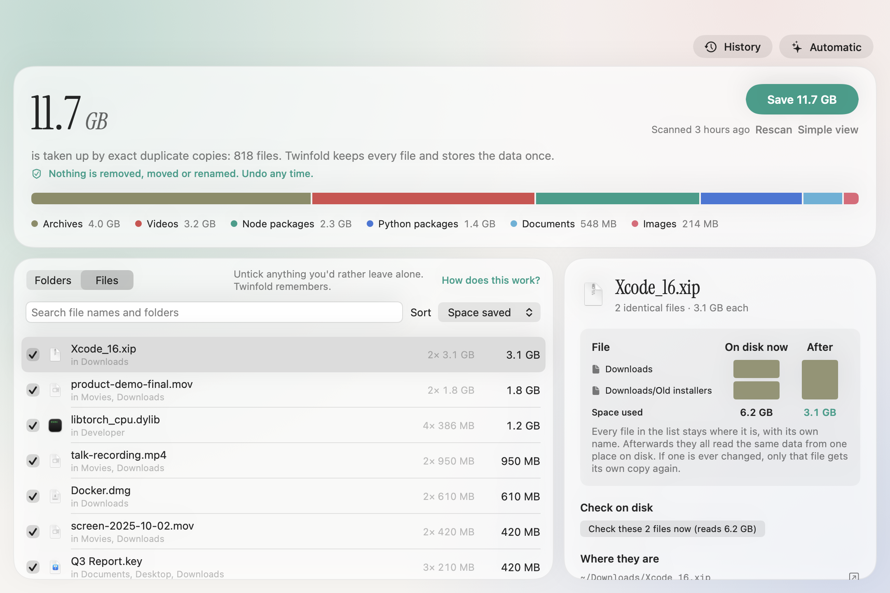890x593 pixels.
Task: Click the document icon next to Downloads/Old installers
Action: pos(596,390)
